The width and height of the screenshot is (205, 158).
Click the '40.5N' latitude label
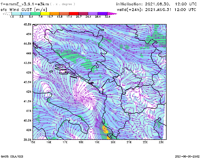coord(27,120)
